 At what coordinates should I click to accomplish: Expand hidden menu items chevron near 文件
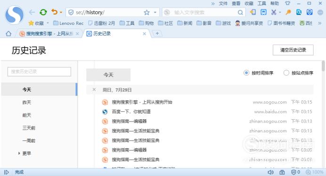pos(213,4)
